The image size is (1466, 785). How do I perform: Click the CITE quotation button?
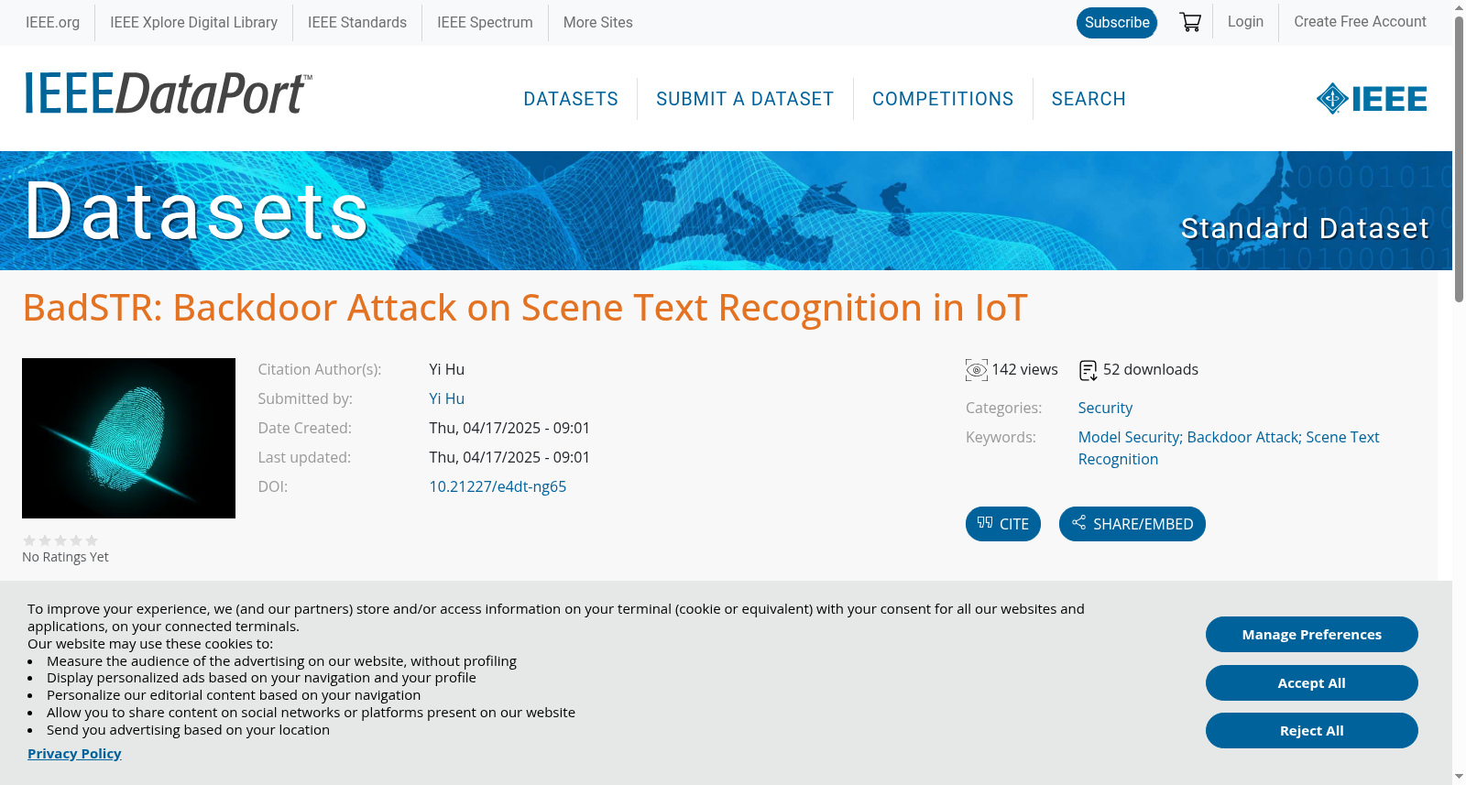coord(1003,524)
